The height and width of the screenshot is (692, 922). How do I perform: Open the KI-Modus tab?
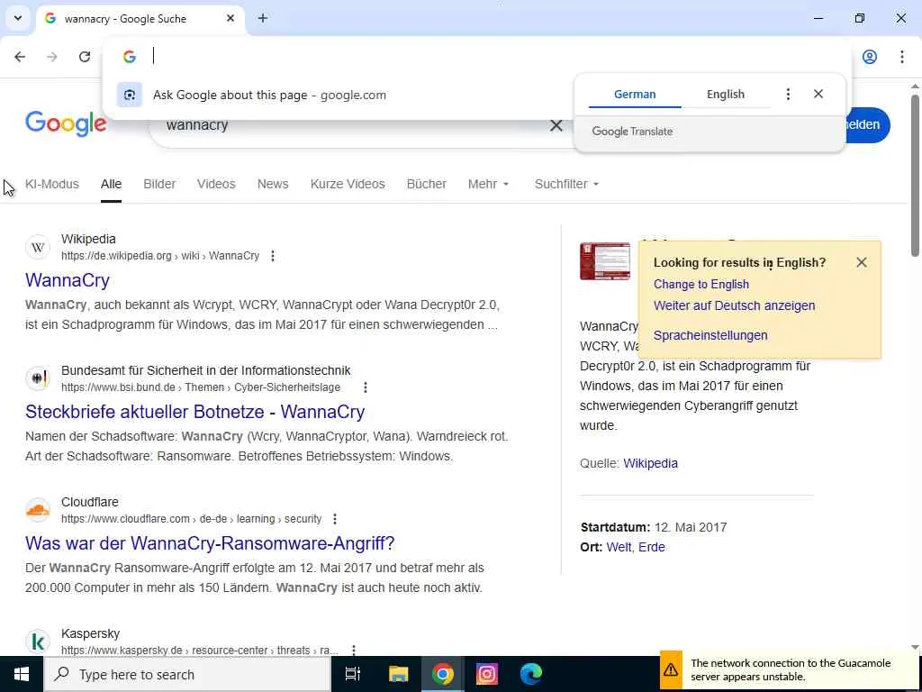(x=51, y=184)
